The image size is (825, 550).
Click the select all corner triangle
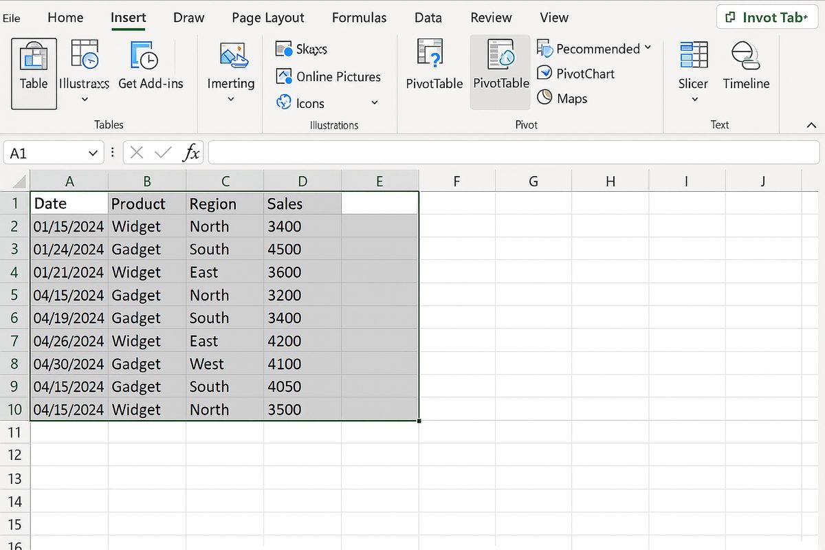click(19, 182)
